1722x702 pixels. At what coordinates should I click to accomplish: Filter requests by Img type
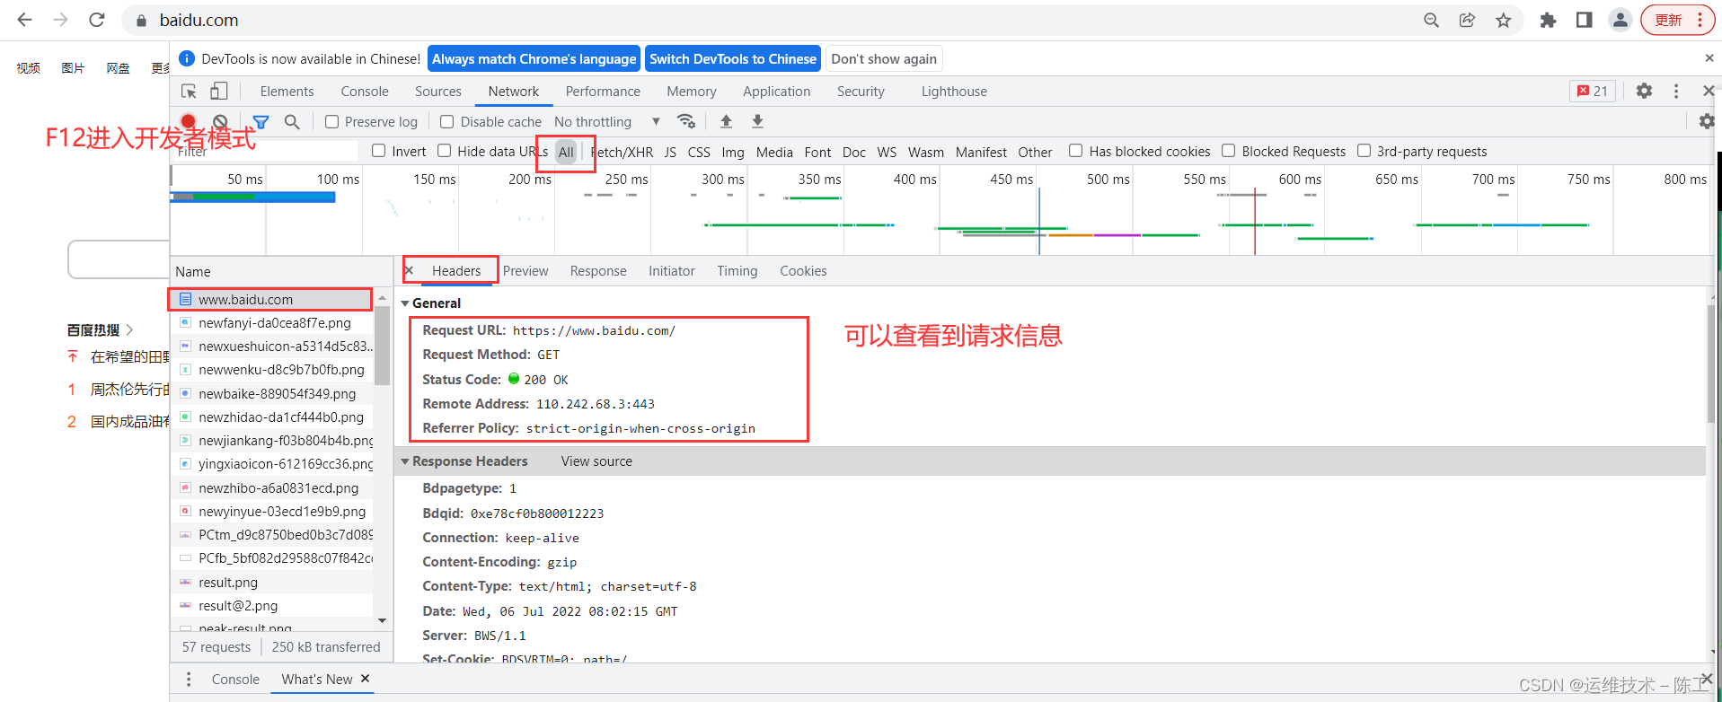tap(733, 152)
